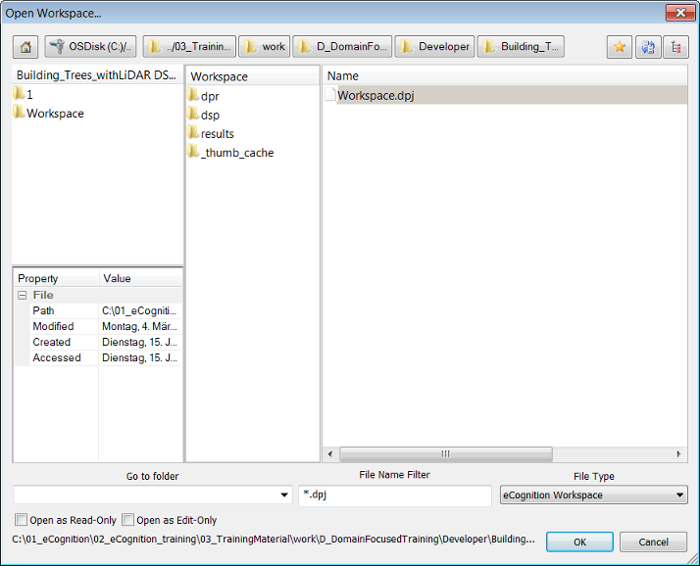This screenshot has height=566, width=700.
Task: Toggle the folder tree view icon
Action: (675, 47)
